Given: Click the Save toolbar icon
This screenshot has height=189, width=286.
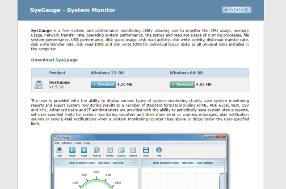Looking at the screenshot, I should (146, 152).
